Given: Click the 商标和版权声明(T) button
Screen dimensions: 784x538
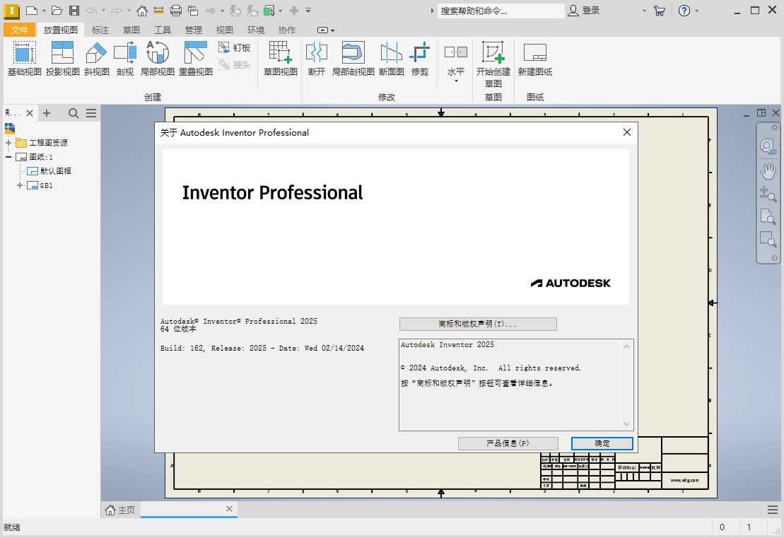Looking at the screenshot, I should (478, 324).
